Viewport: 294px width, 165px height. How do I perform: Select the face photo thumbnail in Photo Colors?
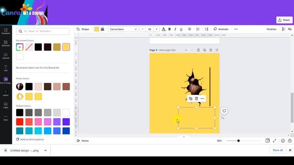point(20,87)
